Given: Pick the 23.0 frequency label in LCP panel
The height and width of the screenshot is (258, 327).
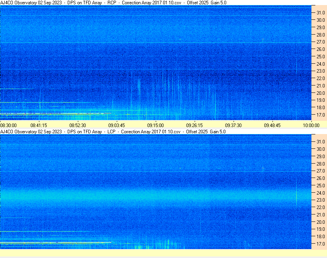Looking at the screenshot, I should (x=321, y=200).
